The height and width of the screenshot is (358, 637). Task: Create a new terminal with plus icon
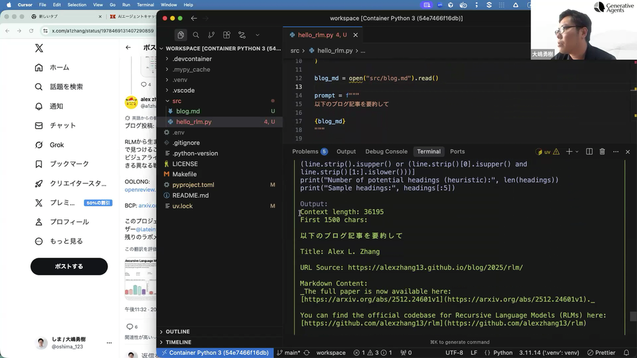click(x=569, y=152)
